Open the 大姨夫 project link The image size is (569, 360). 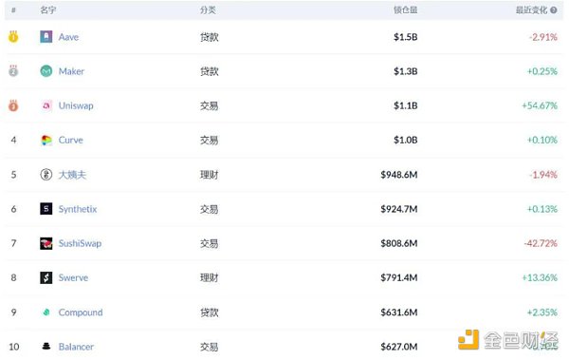(72, 175)
